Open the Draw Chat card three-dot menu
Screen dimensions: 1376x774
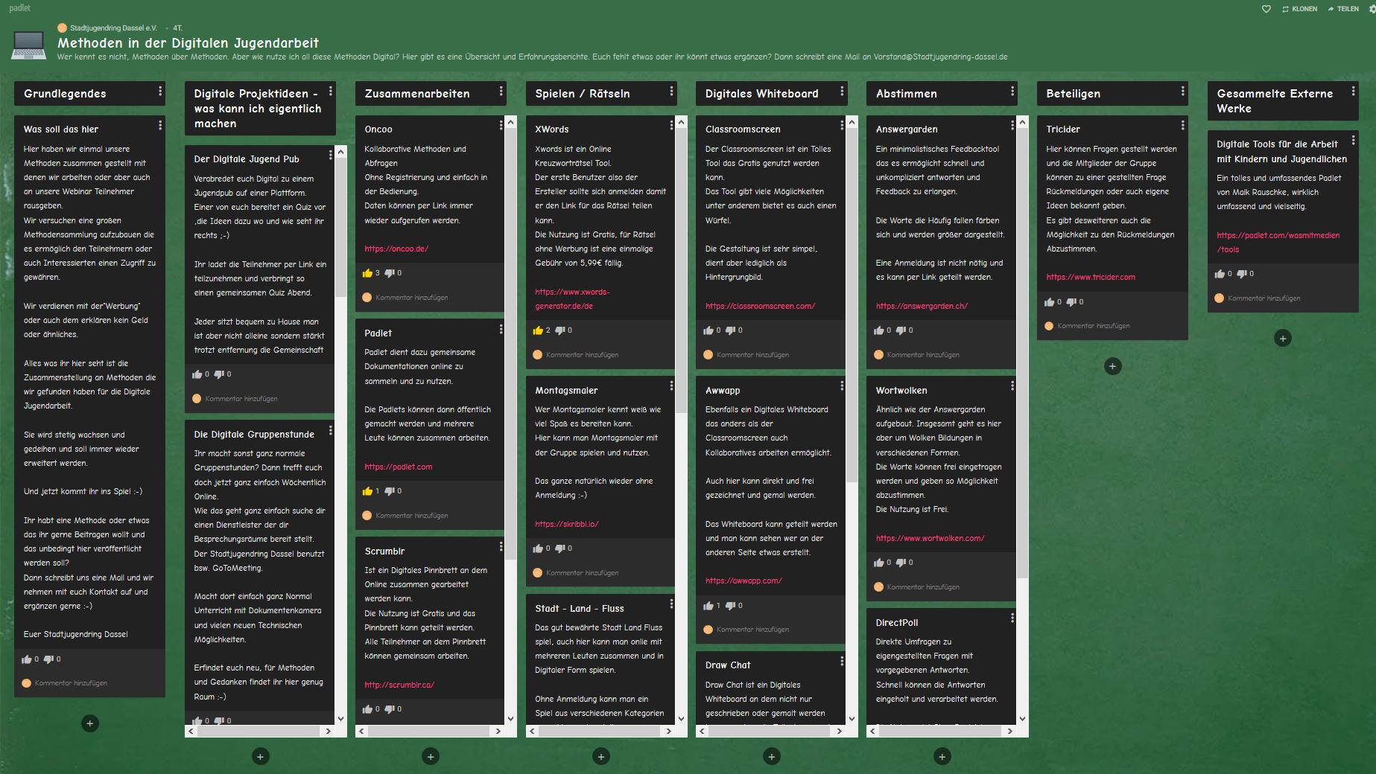[x=842, y=661]
